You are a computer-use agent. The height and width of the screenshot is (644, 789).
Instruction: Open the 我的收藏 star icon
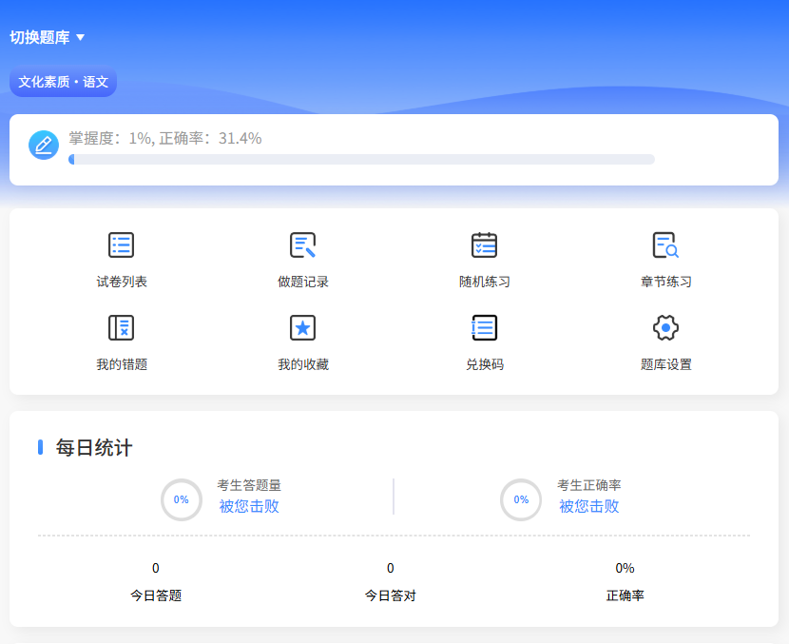302,328
